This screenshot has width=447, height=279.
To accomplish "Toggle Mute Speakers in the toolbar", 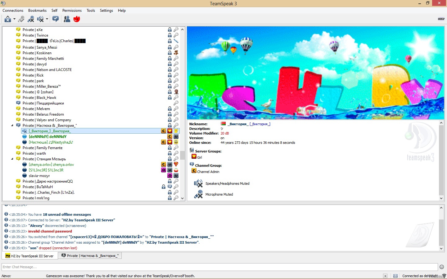I will pos(40,19).
